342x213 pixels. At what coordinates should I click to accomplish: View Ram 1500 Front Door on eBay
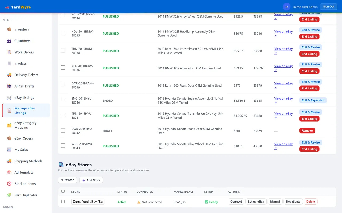pos(283,85)
